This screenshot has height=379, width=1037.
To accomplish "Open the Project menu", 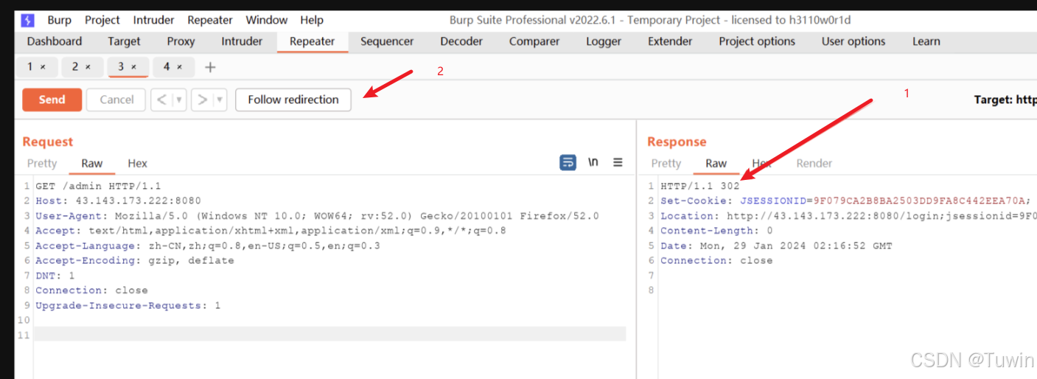I will tap(102, 20).
